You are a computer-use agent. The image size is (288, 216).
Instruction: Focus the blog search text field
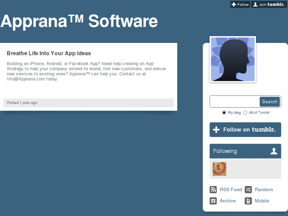[235, 101]
